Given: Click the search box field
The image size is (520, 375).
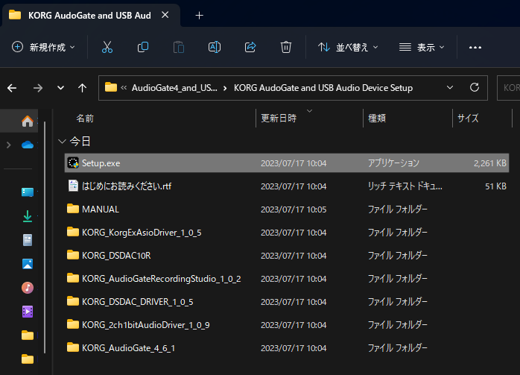Looking at the screenshot, I should click(508, 88).
